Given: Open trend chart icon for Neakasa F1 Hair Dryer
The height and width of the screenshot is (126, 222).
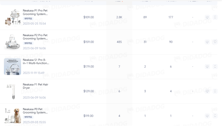Looking at the screenshot, I should tap(207, 91).
